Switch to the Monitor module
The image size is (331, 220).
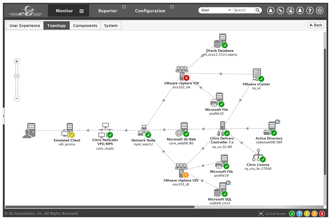click(64, 11)
